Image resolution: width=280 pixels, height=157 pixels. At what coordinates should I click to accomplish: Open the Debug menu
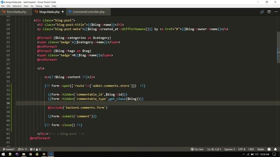[39, 6]
